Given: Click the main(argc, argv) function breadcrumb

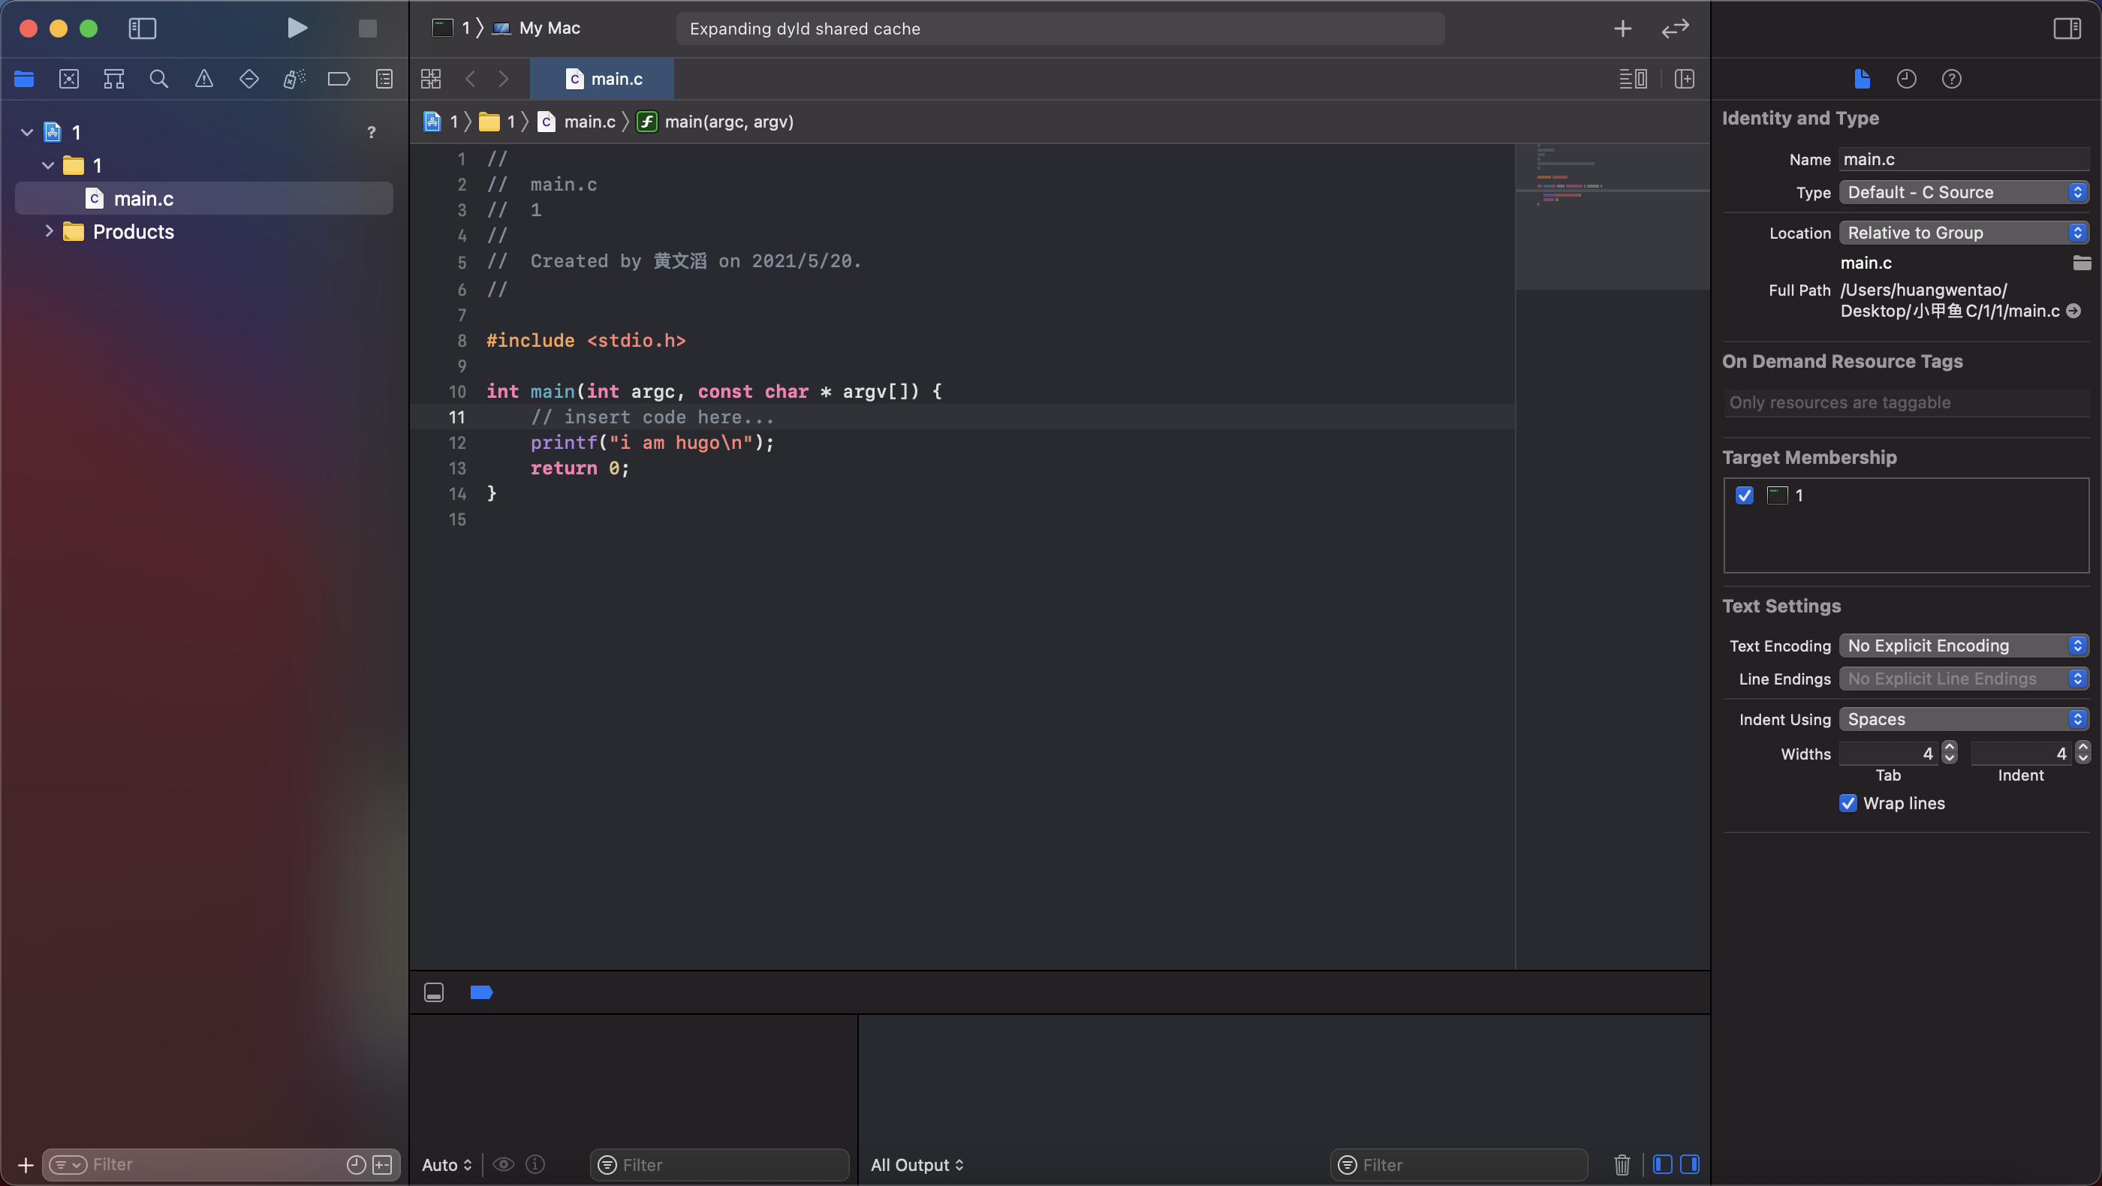Looking at the screenshot, I should pos(715,122).
